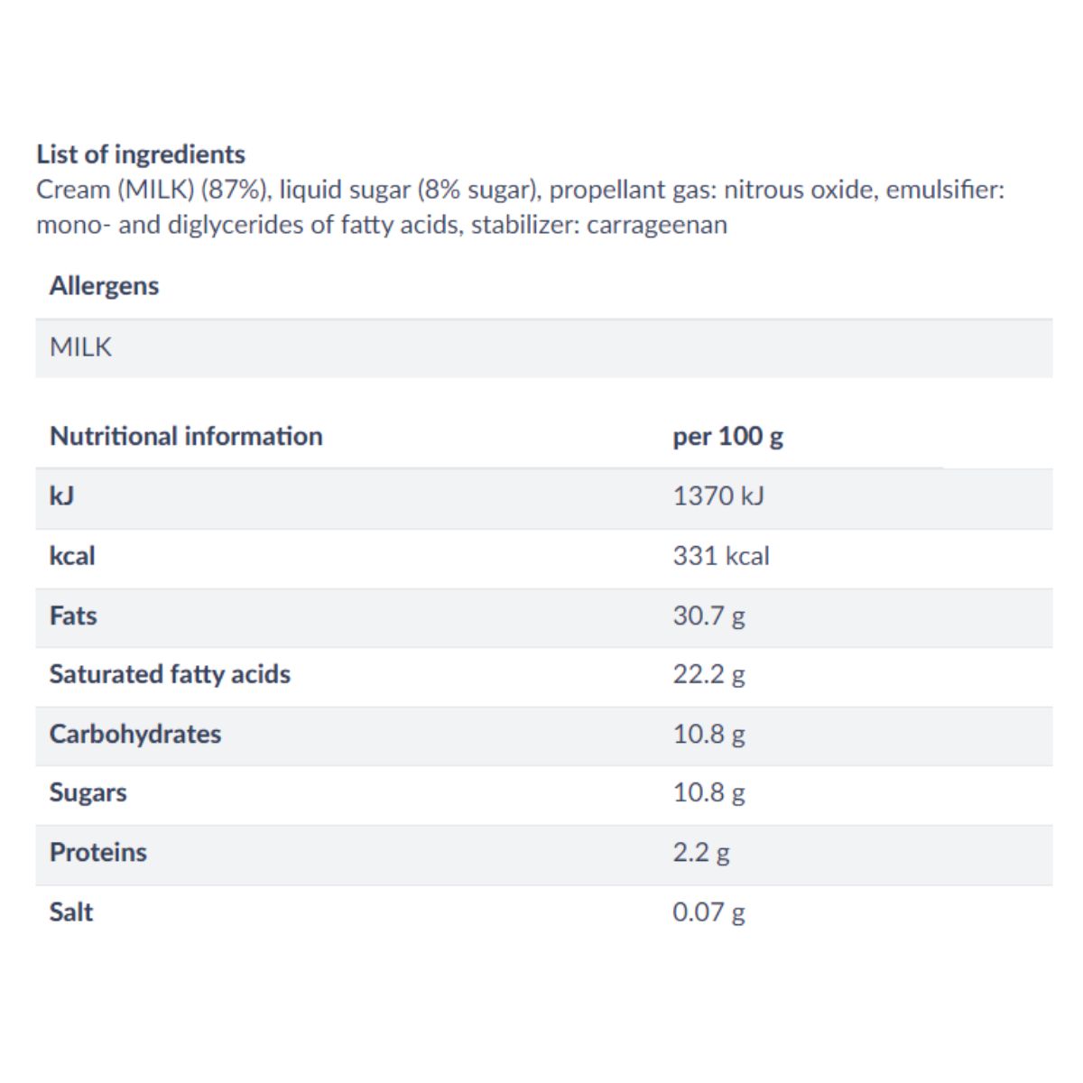Click the 30.7 g fats value
The height and width of the screenshot is (1083, 1083).
coord(708,616)
